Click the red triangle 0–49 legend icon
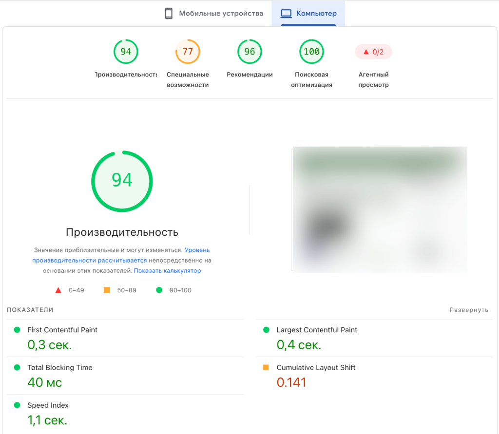Screen dimensions: 499x434 (58, 290)
